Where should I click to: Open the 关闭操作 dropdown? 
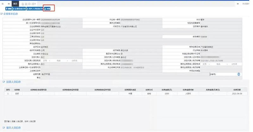(x=246, y=4)
